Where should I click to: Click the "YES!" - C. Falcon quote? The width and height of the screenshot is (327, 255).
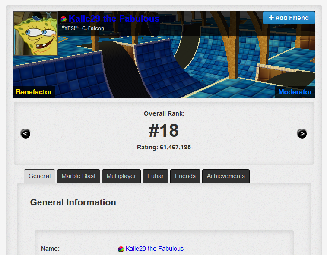83,28
